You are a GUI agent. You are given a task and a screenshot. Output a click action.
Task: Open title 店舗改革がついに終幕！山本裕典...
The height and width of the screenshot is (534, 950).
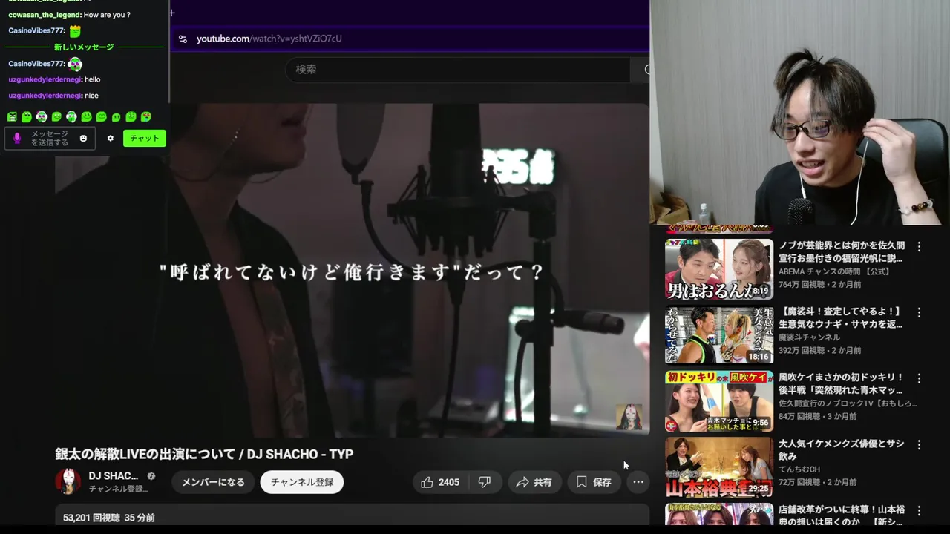842,515
